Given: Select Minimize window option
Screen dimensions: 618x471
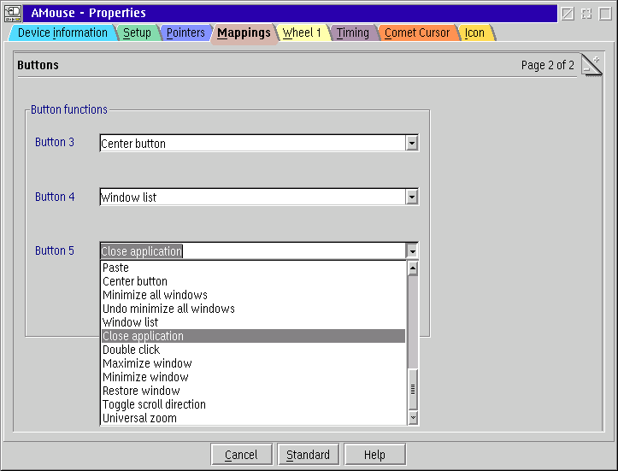Looking at the screenshot, I should pyautogui.click(x=253, y=377).
